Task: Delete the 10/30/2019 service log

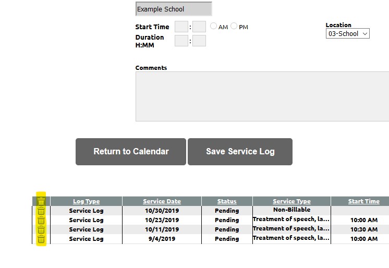Action: pyautogui.click(x=41, y=211)
